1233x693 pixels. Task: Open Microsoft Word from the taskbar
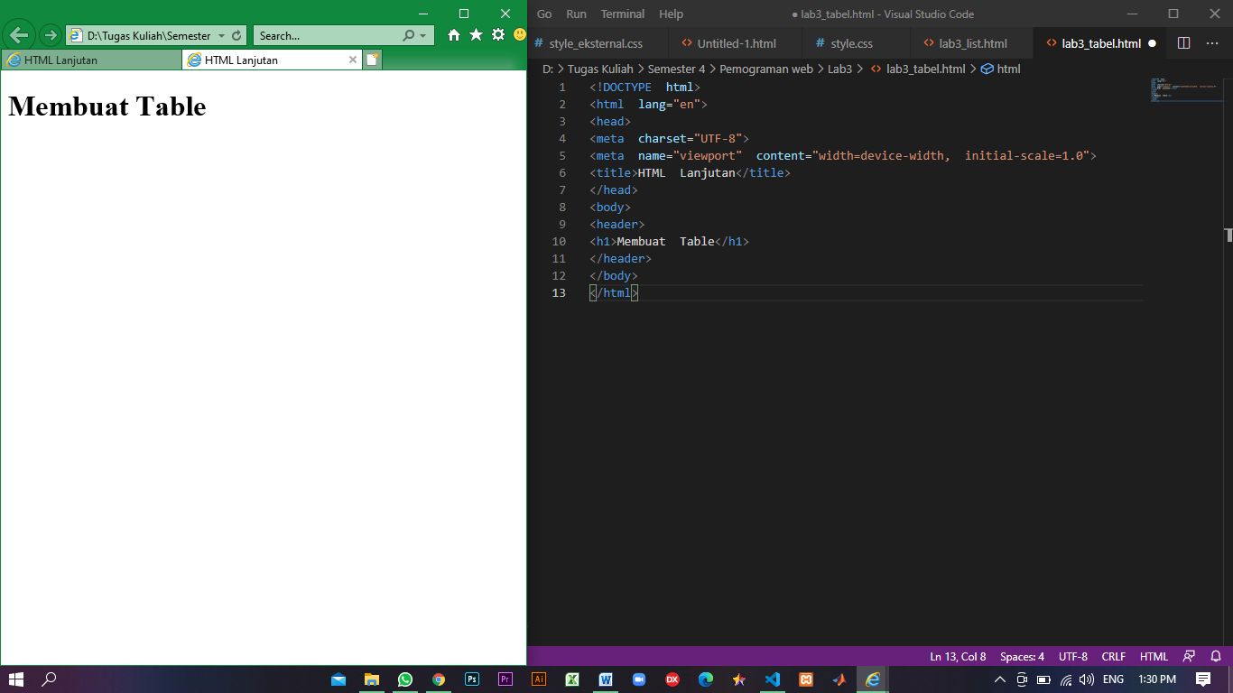coord(606,679)
